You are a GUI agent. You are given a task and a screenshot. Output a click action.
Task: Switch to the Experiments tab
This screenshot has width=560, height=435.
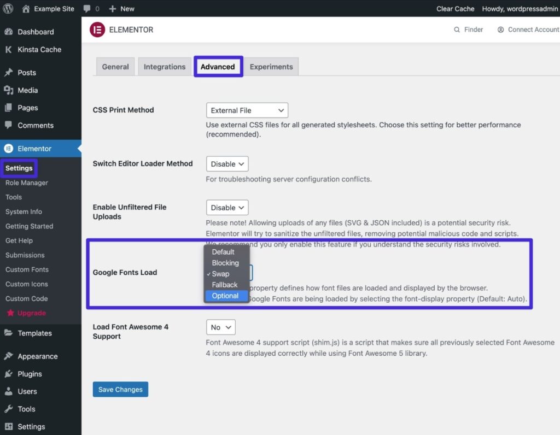point(271,67)
